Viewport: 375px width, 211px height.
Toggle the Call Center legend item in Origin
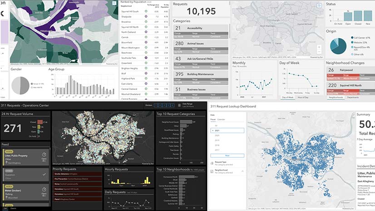360,38
